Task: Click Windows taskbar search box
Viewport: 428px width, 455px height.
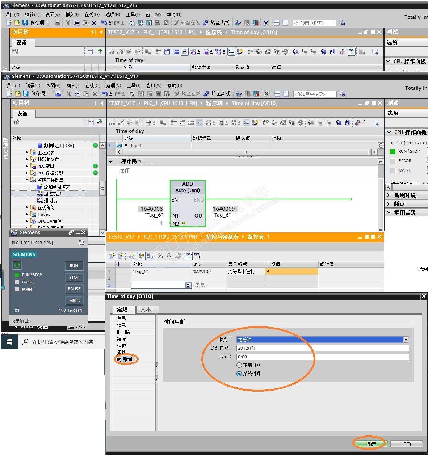Action: tap(62, 342)
